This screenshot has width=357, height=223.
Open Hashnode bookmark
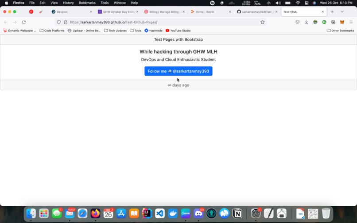coord(153,31)
